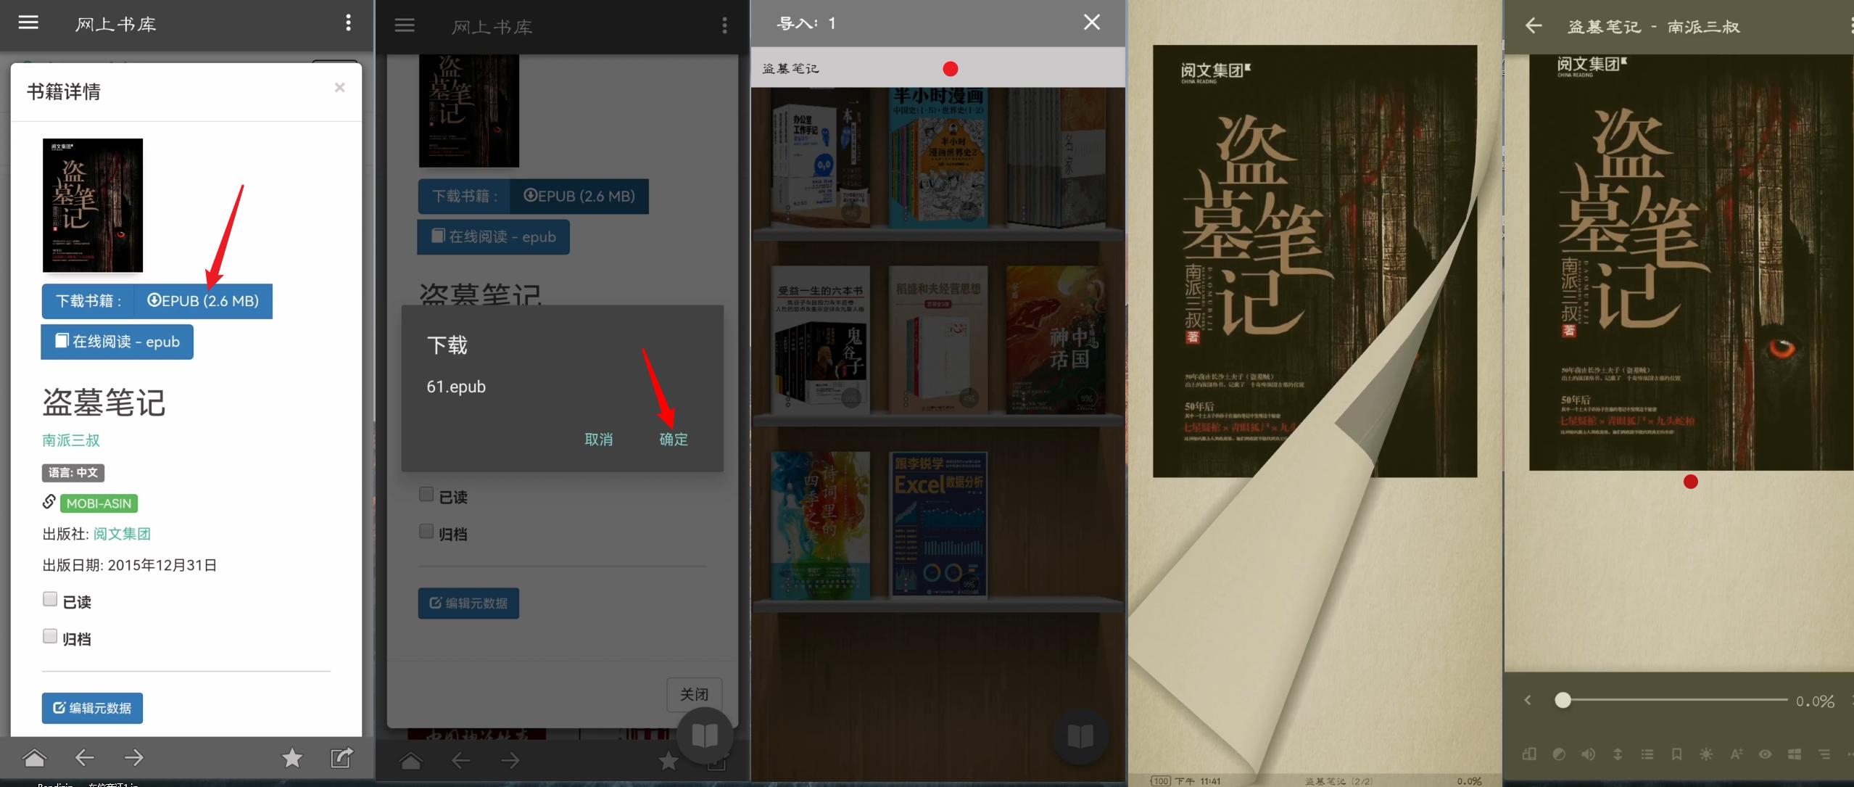1854x787 pixels.
Task: Open hamburger menu above 书籍详情 dialog
Action: (28, 23)
